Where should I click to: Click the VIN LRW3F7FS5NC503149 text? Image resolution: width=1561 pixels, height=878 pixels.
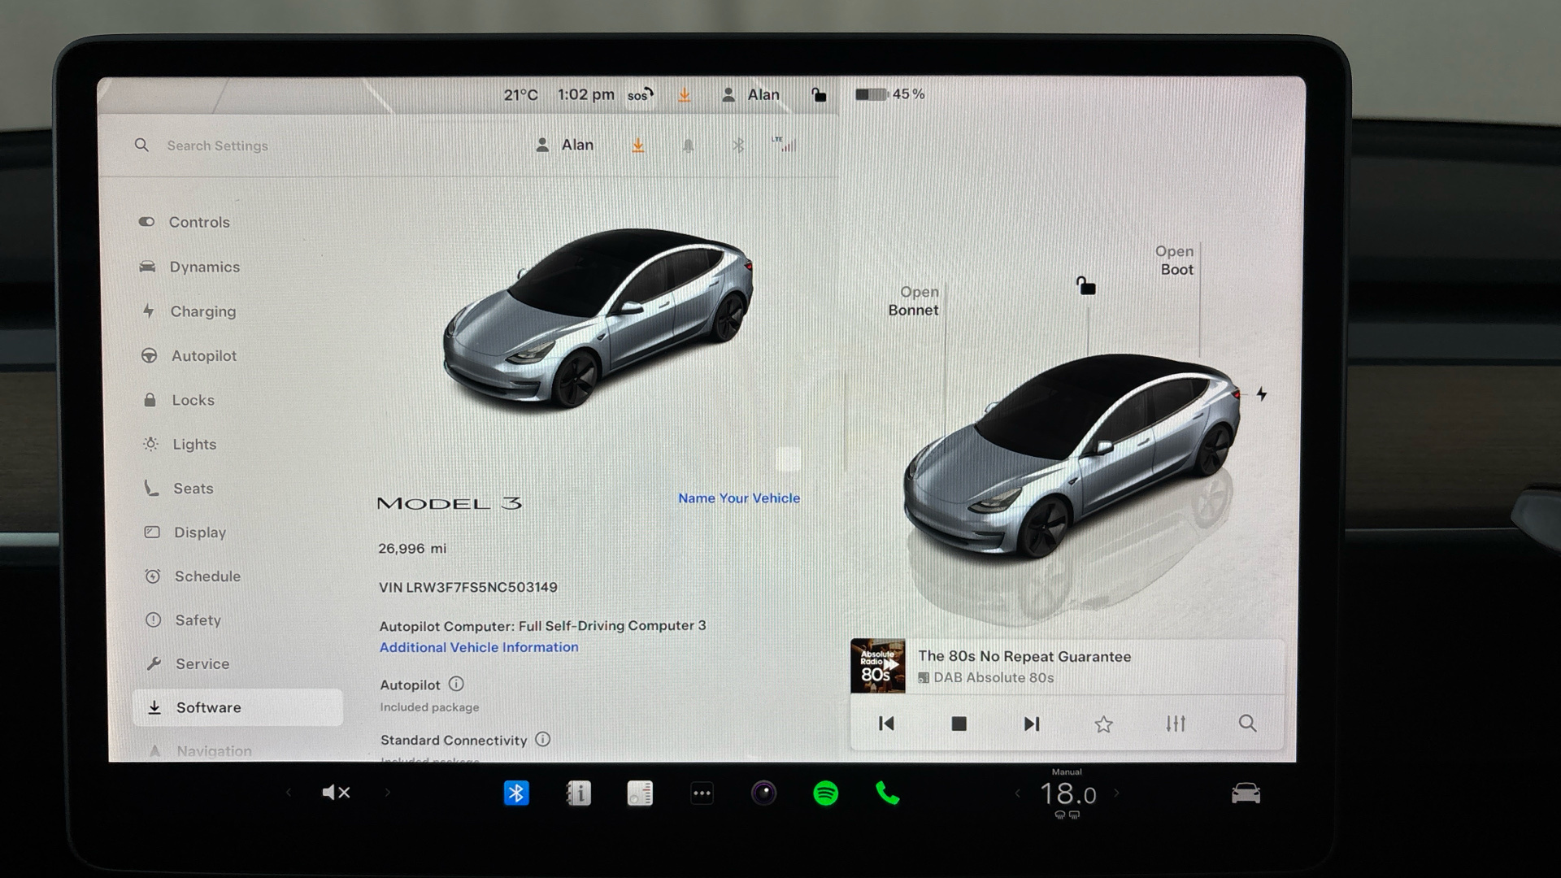(468, 587)
